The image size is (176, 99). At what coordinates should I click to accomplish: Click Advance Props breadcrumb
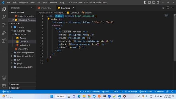point(46,13)
